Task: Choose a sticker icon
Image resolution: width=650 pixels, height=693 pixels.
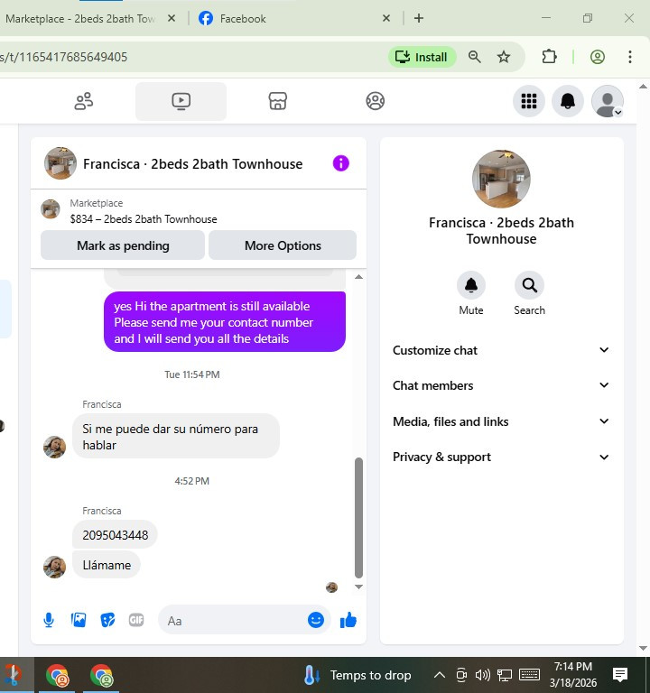Action: 107,620
